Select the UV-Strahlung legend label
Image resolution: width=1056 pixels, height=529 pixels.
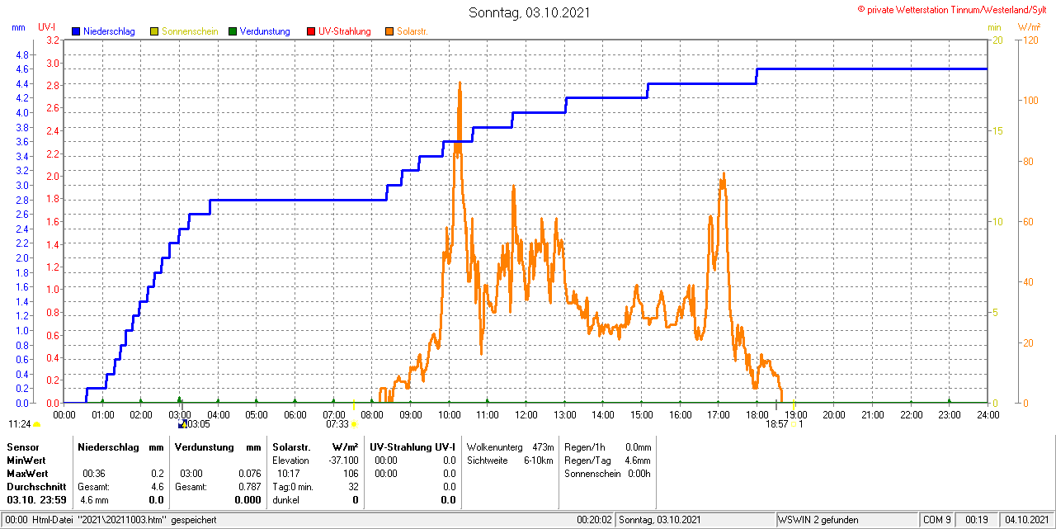pos(345,31)
